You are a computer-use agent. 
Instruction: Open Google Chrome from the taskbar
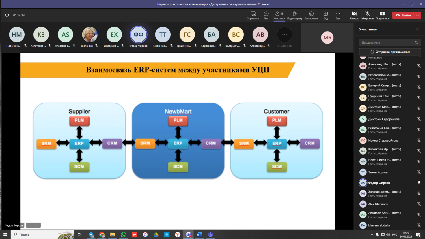(x=102, y=235)
